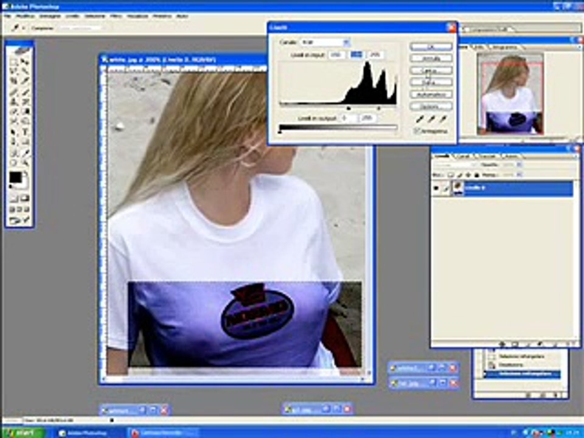Screen dimensions: 584x438
Task: Toggle lock all in Layers panel
Action: pos(477,175)
